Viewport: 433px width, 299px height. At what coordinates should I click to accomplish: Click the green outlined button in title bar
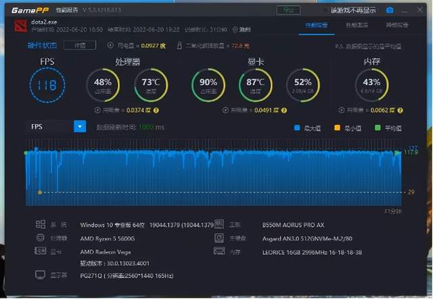coord(288,11)
